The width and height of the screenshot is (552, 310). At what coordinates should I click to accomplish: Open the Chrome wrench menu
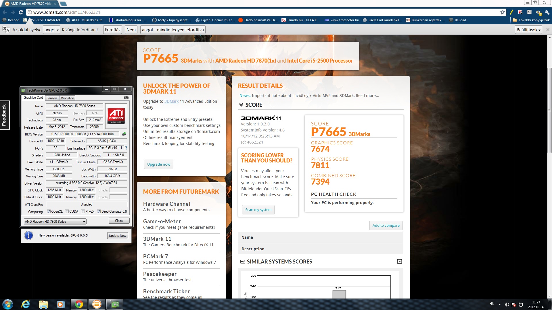coord(547,12)
